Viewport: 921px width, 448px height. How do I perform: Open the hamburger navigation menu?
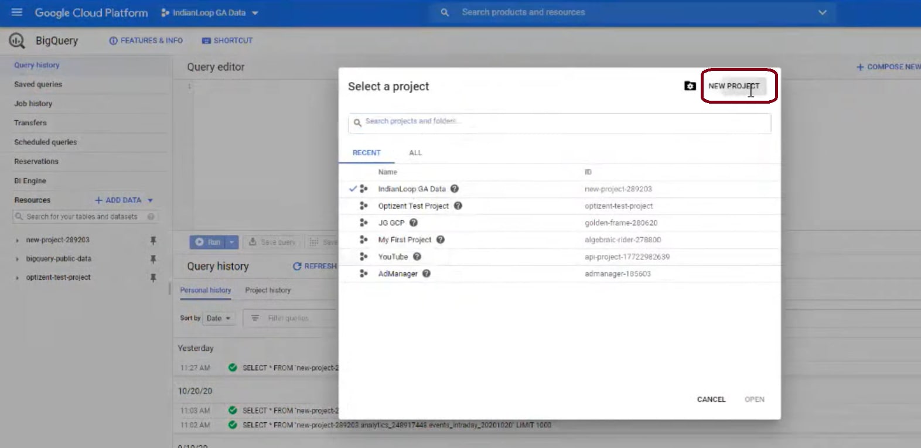click(16, 12)
